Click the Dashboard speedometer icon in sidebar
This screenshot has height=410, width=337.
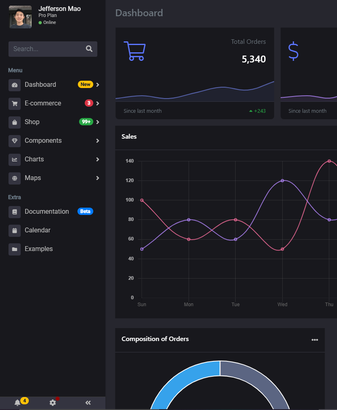pyautogui.click(x=15, y=85)
